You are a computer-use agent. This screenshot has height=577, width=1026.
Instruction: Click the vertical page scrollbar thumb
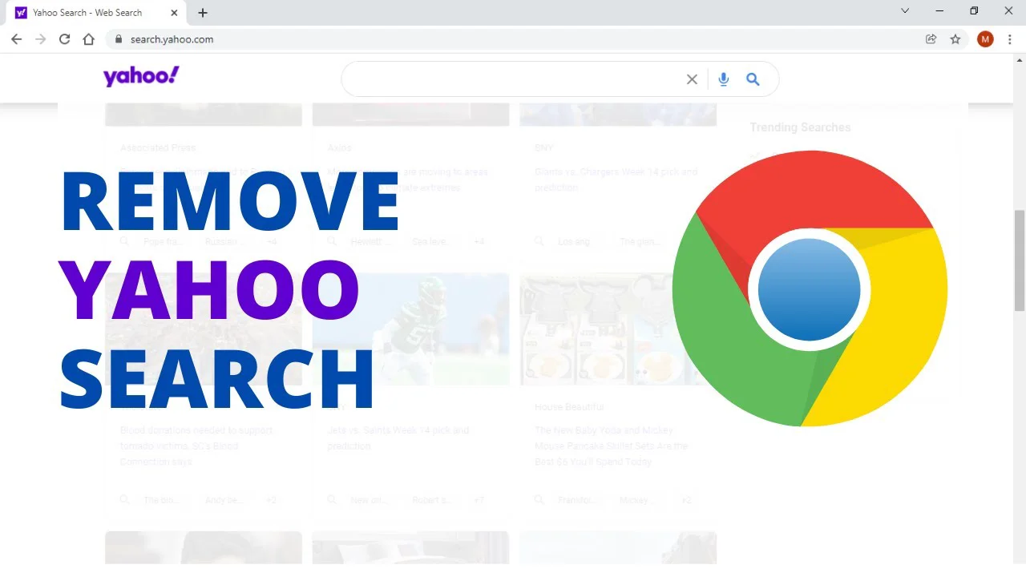(1019, 260)
